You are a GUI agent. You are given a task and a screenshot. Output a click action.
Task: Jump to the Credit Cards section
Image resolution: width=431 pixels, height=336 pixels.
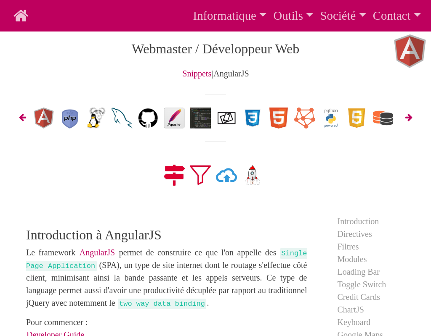[x=359, y=297]
